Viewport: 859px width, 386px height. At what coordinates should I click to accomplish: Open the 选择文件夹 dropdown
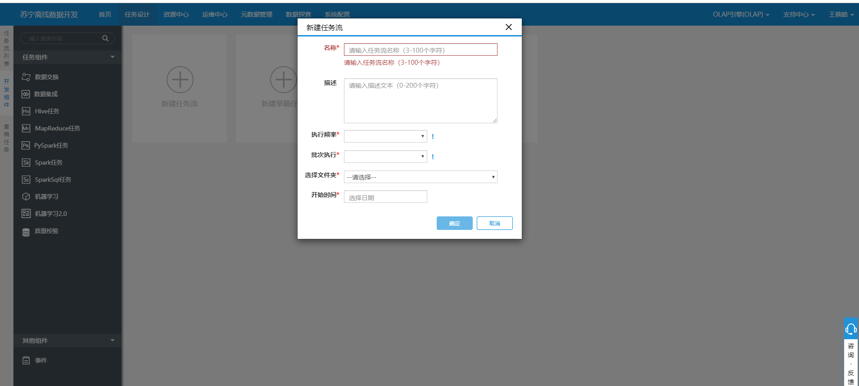point(420,177)
